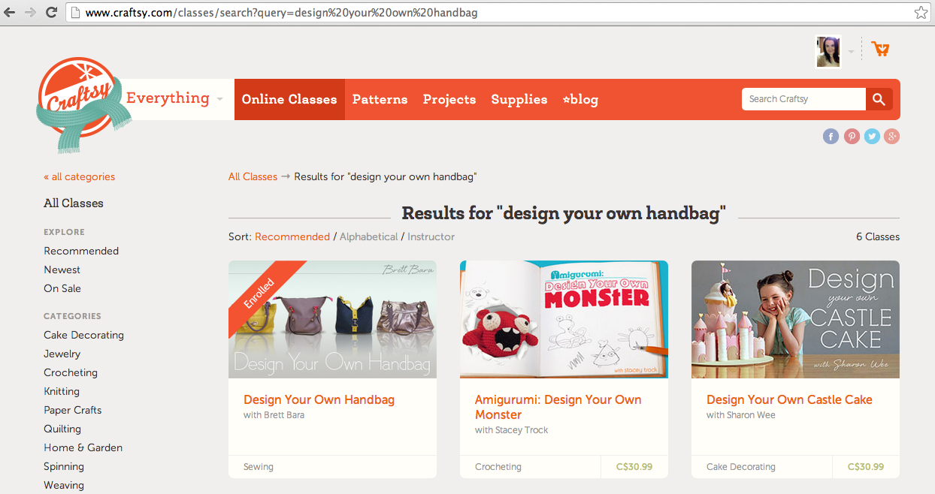935x494 pixels.
Task: Click the Cake Decorating label on castle cake card
Action: [740, 467]
